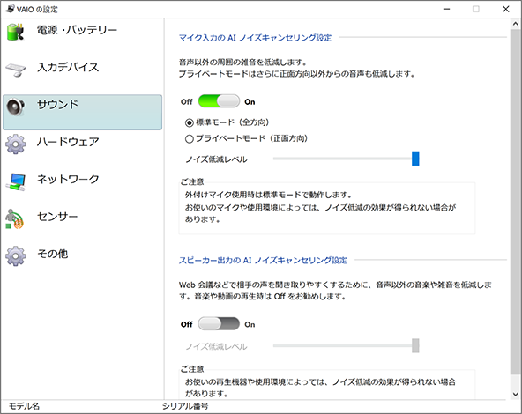Toggle speaker AI noise cancelling switch
Image resolution: width=522 pixels, height=414 pixels.
(219, 323)
